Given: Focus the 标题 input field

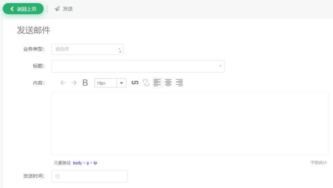Looking at the screenshot, I should (138, 66).
